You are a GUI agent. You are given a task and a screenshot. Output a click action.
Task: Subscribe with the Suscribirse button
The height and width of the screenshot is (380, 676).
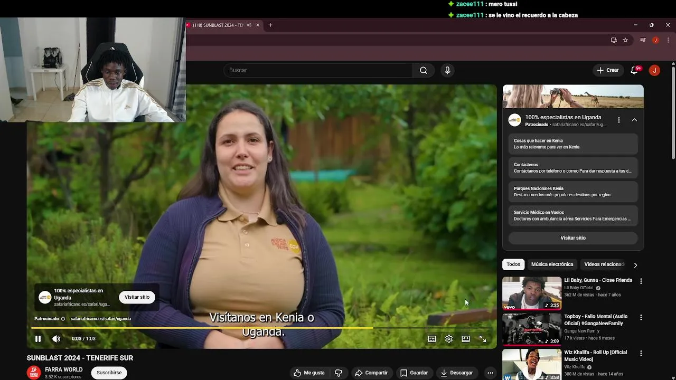coord(109,373)
